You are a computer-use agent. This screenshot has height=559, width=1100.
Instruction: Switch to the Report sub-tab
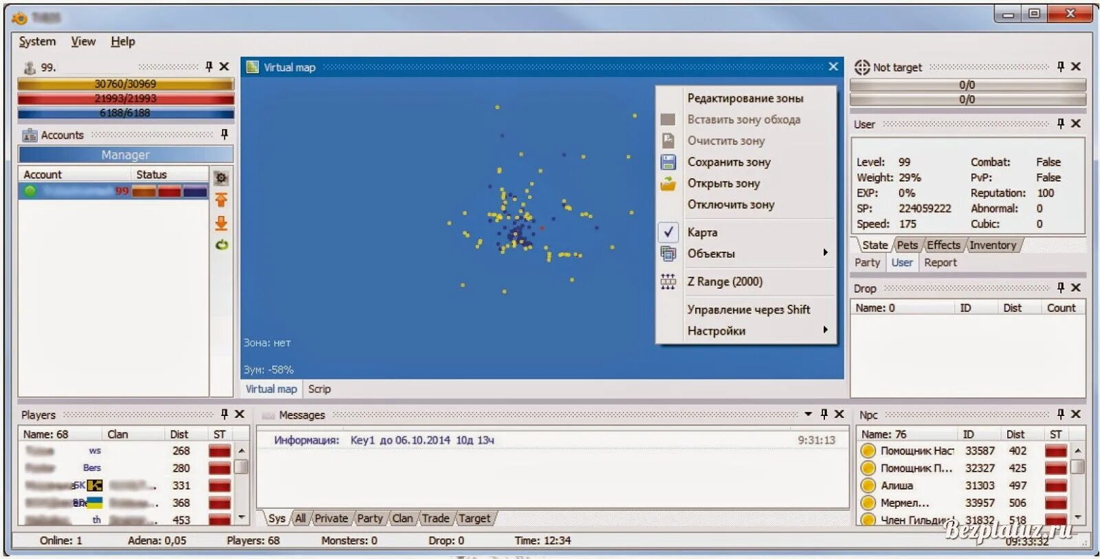tap(940, 263)
